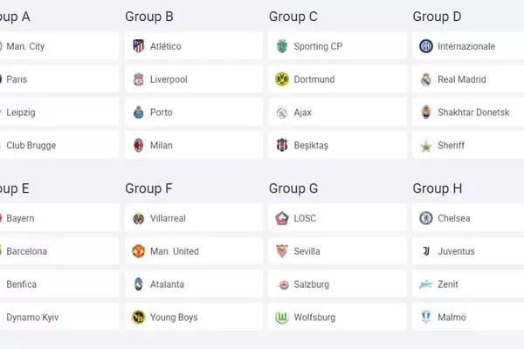Click the Man. United crest
Viewport: 524px width, 349px height.
tap(138, 251)
